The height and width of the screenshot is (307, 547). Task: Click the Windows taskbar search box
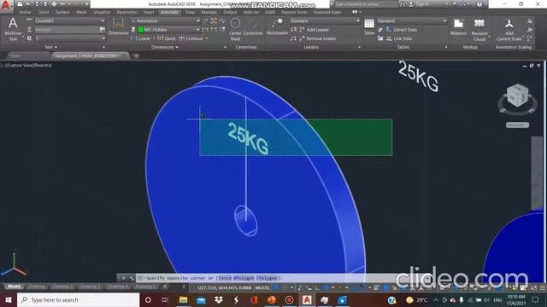[78, 299]
